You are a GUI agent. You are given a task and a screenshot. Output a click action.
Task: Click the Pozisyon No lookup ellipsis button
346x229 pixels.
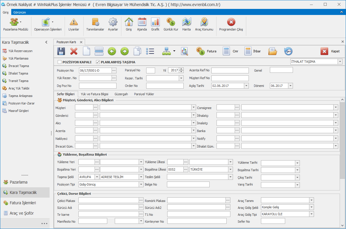point(114,70)
